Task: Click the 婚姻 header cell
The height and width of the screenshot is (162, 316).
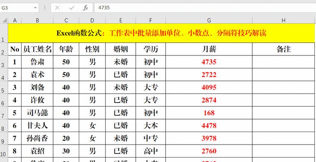Action: coord(121,49)
